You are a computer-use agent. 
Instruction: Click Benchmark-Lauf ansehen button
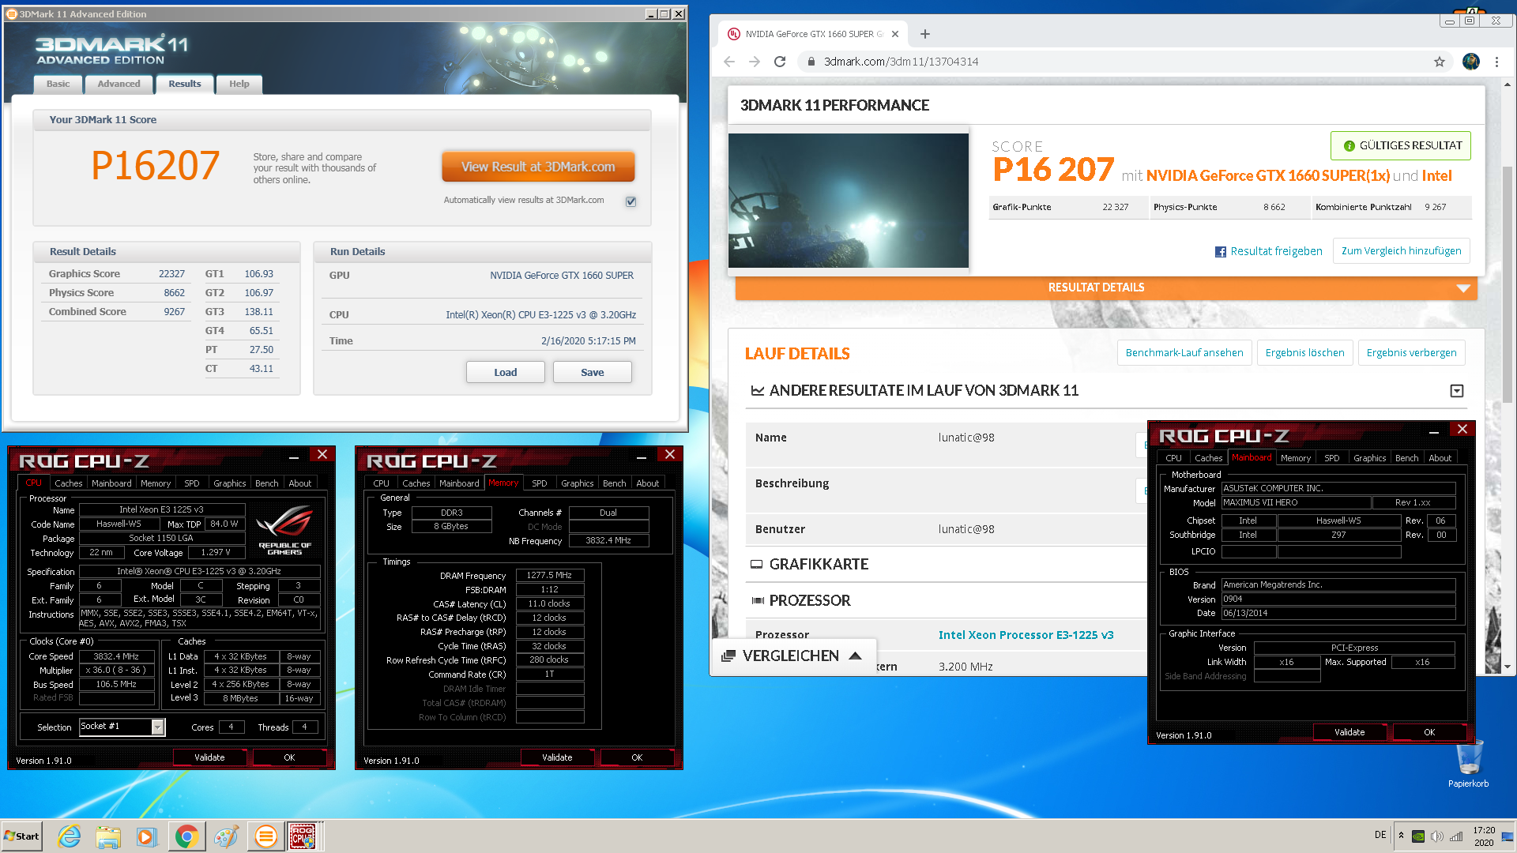pos(1184,353)
